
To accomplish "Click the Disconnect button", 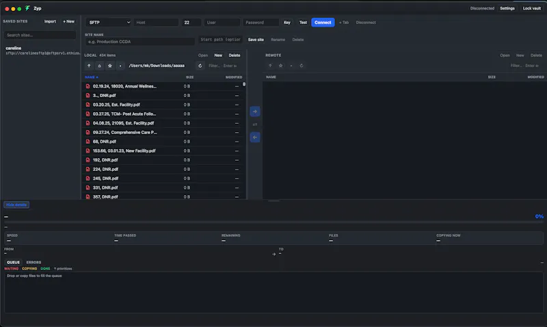I will tap(366, 23).
